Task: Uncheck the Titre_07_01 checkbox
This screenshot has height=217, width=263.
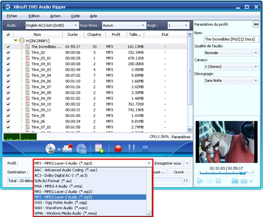Action: tap(8, 127)
